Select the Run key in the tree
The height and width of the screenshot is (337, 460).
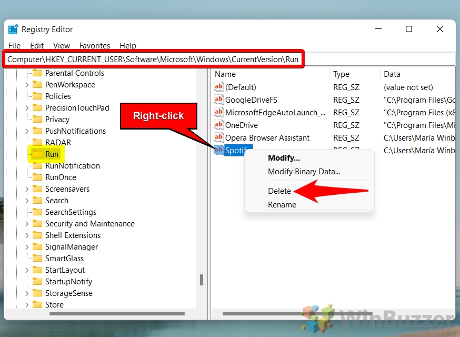coord(52,154)
